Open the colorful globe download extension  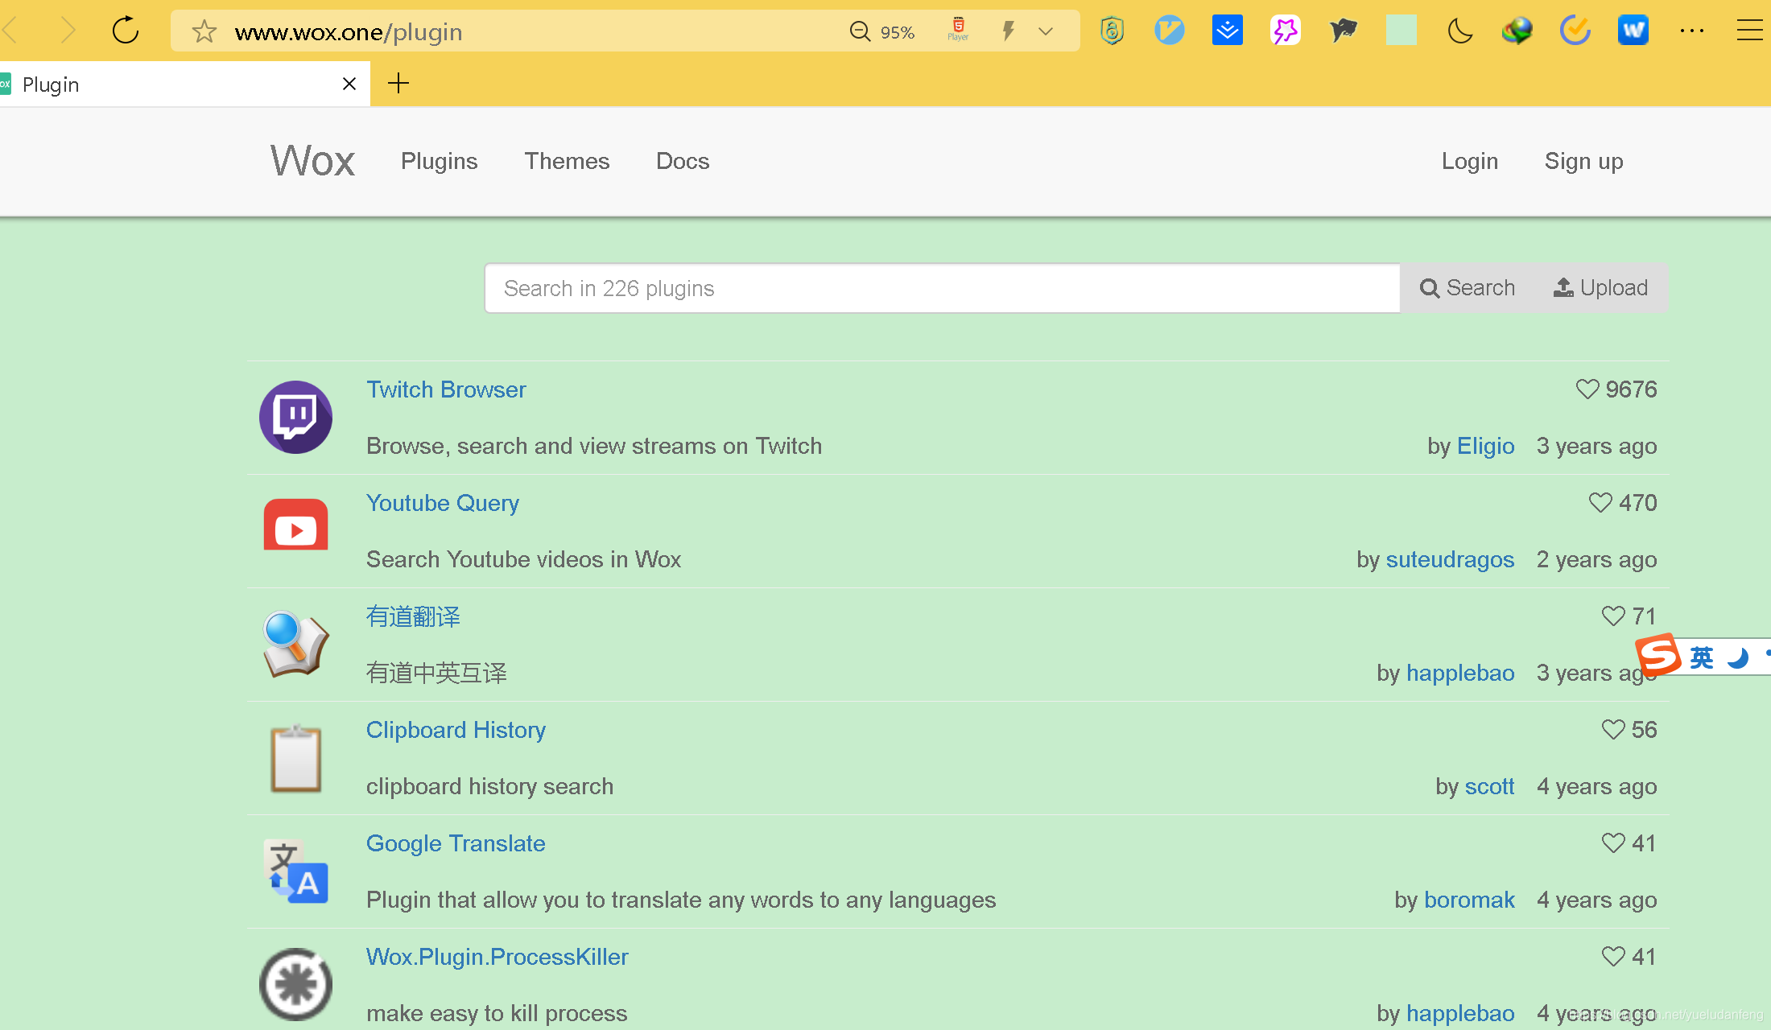[1517, 31]
